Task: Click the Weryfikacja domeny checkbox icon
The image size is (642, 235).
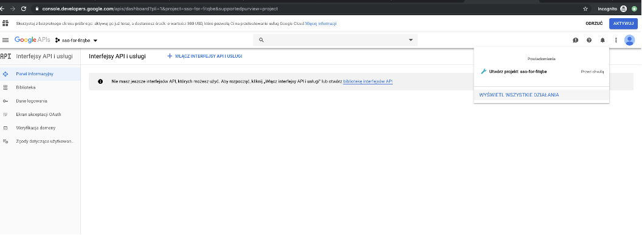Action: 5,128
